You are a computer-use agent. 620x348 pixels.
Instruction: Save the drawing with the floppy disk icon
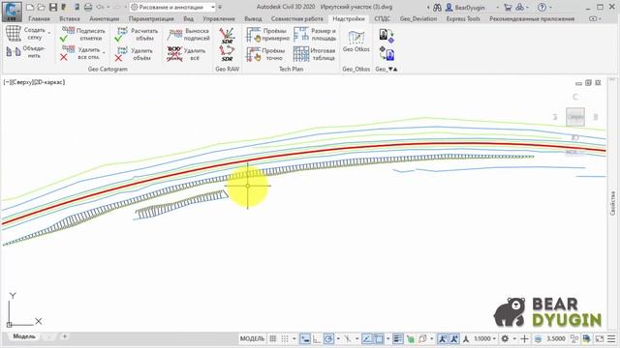point(53,7)
